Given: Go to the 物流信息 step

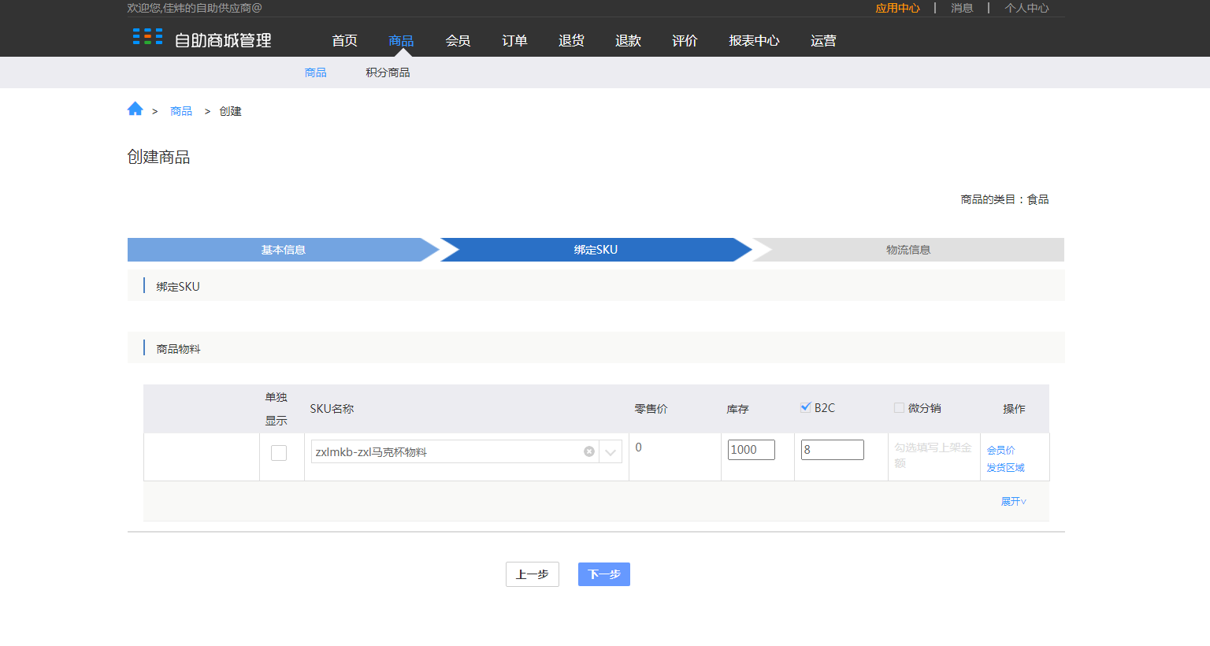Looking at the screenshot, I should [x=908, y=250].
